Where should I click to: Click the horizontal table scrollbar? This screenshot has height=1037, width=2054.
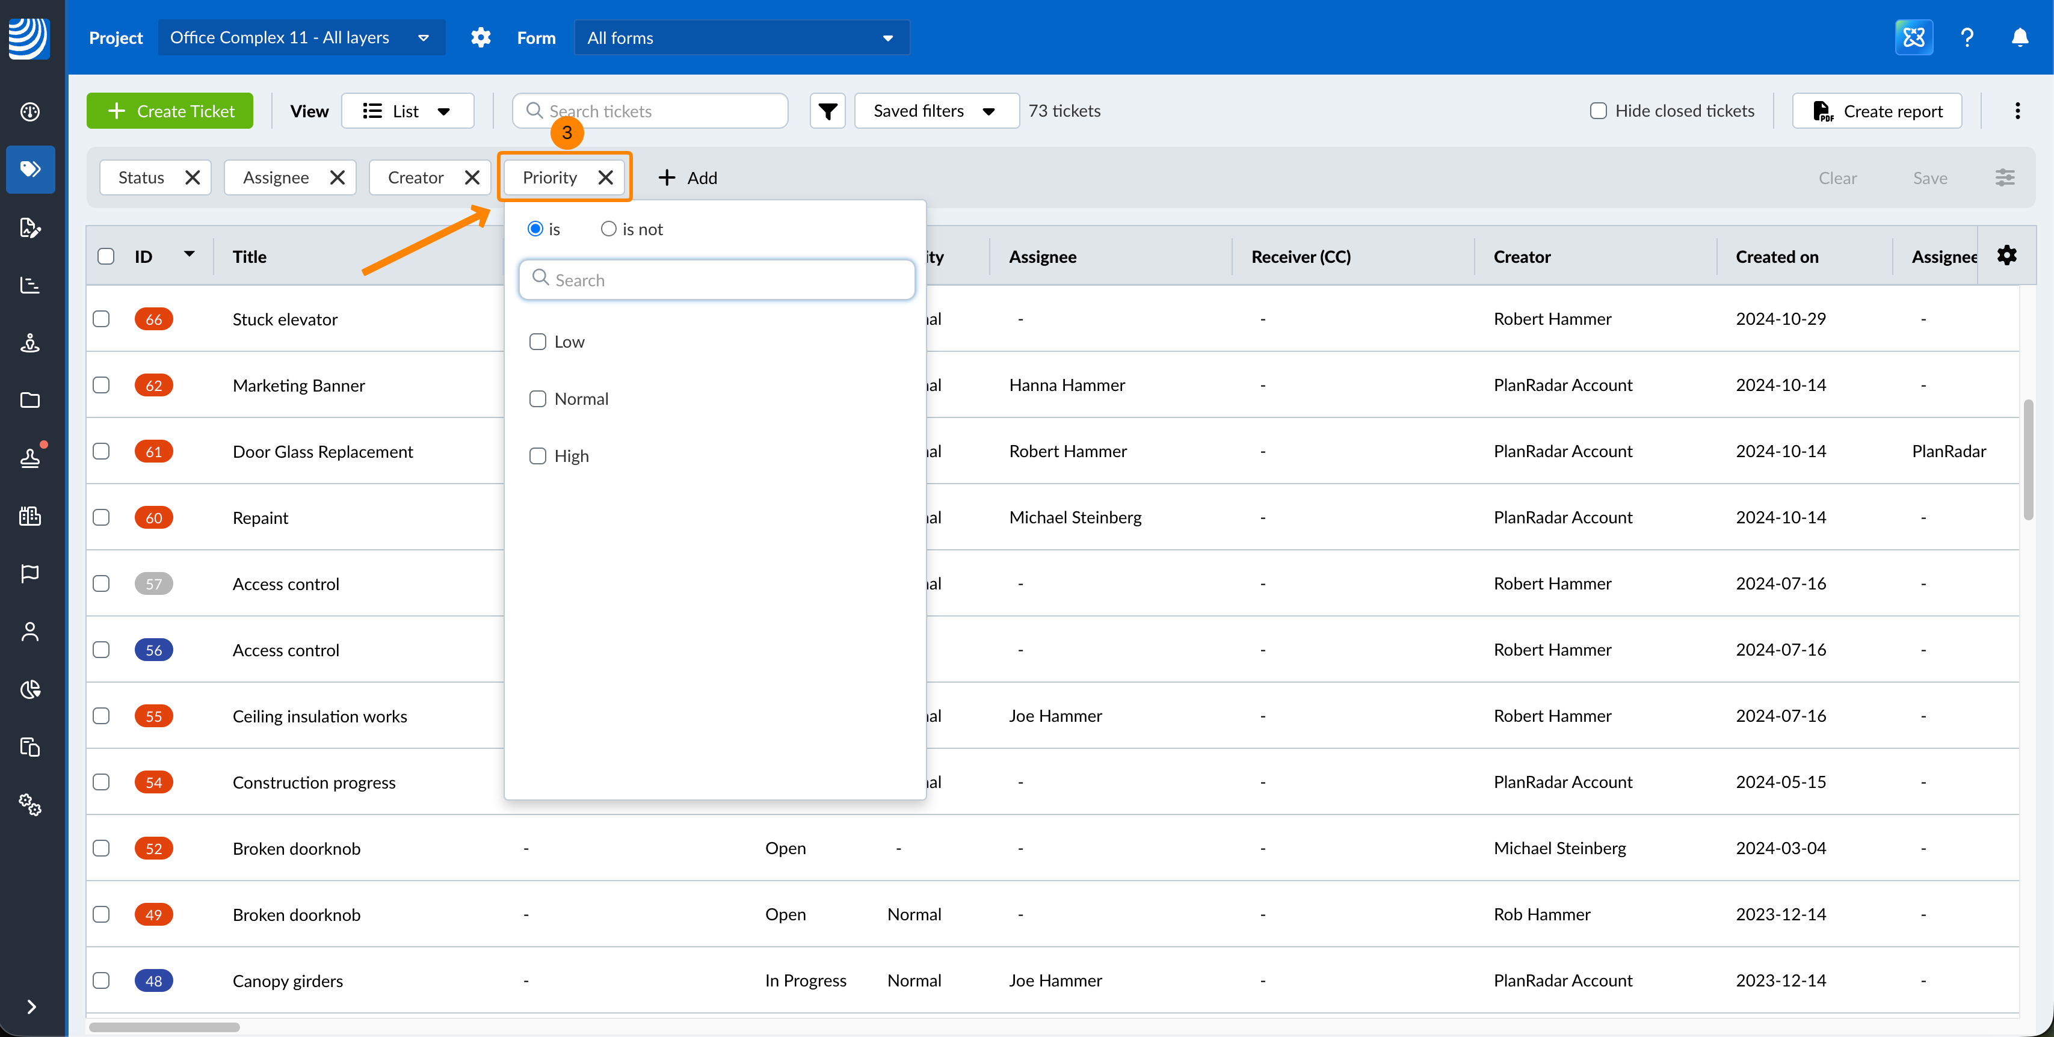[164, 1027]
